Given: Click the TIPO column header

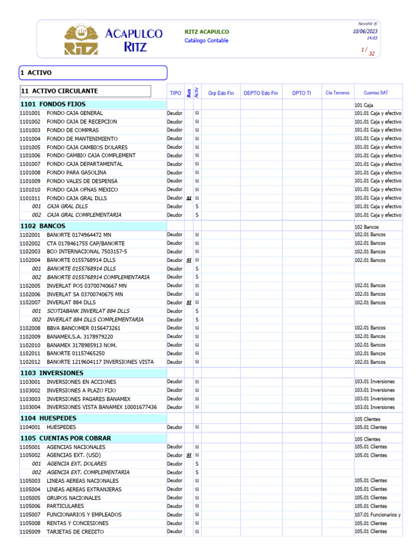Looking at the screenshot, I should tap(176, 93).
